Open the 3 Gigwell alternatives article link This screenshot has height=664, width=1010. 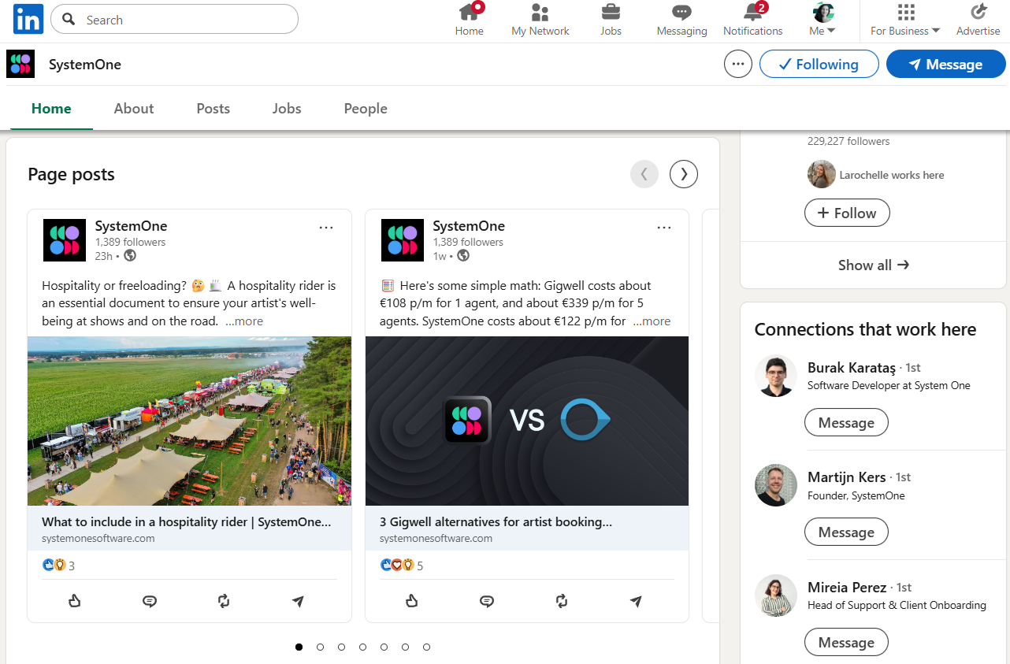527,529
